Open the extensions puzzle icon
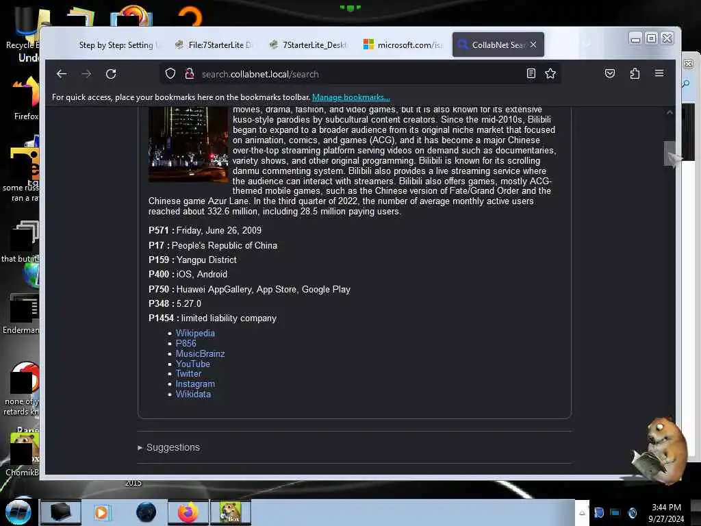 pos(635,73)
